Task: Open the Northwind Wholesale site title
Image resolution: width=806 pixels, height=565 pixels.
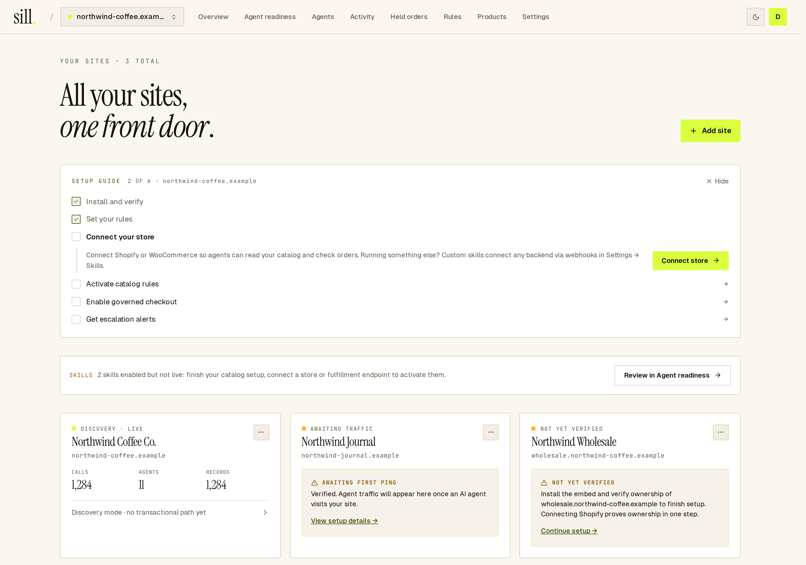Action: point(574,442)
